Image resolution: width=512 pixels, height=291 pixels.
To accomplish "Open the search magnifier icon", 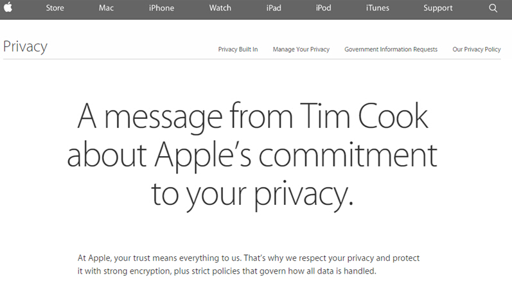I will coord(493,8).
